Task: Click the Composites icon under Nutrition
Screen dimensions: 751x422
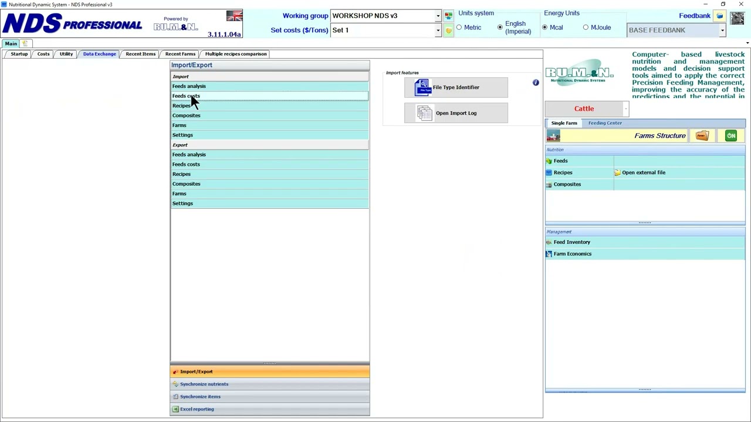Action: 549,184
